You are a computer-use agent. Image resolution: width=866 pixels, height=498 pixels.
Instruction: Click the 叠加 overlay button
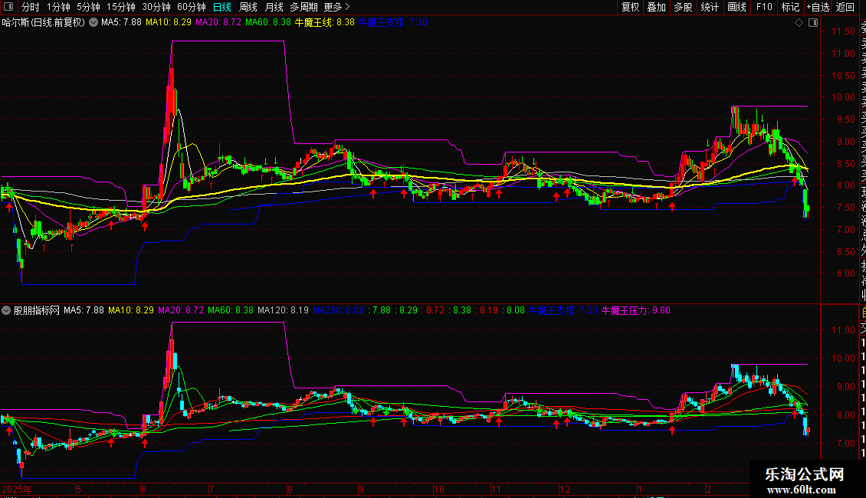click(x=656, y=7)
